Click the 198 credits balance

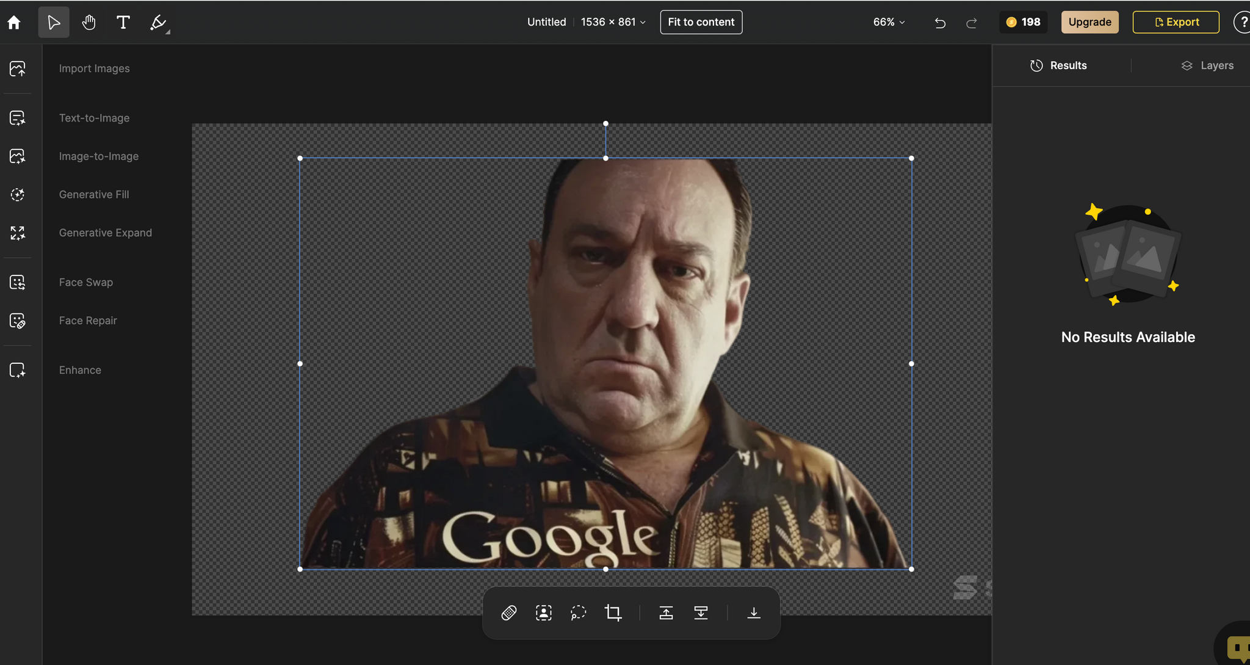point(1023,22)
